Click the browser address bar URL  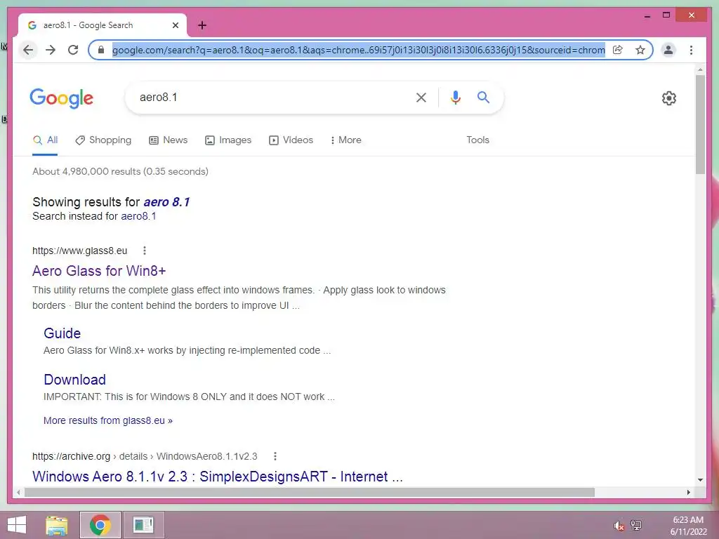click(x=359, y=50)
